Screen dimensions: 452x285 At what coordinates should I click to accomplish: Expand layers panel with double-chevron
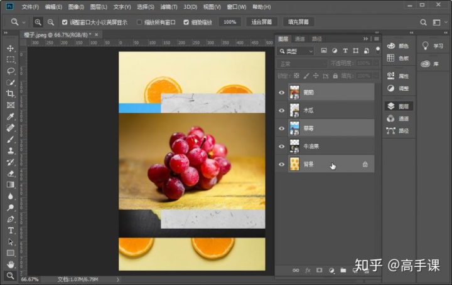pos(365,39)
